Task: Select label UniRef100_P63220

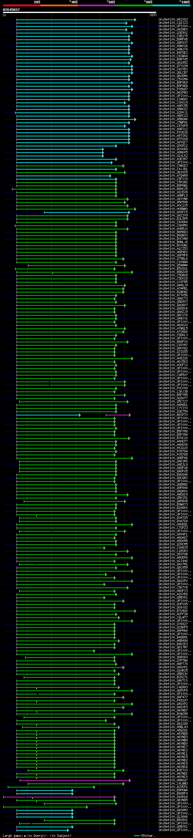Action: [x=173, y=448]
